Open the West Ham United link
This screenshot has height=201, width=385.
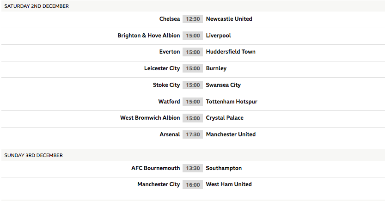[229, 184]
